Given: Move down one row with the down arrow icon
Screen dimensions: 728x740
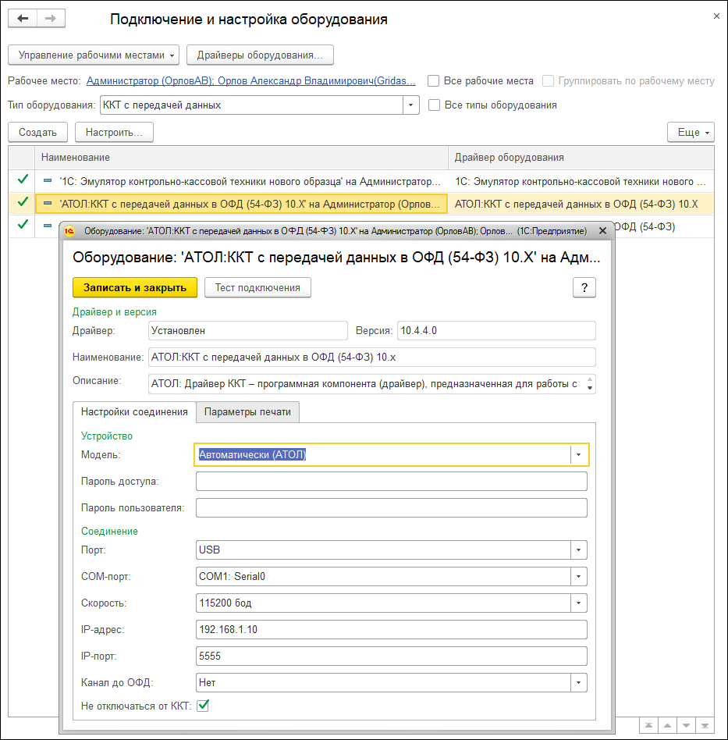Looking at the screenshot, I should [x=686, y=725].
